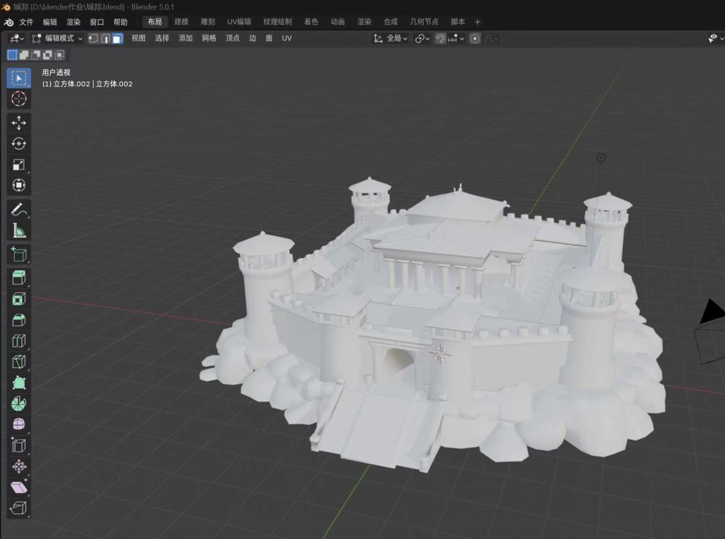The width and height of the screenshot is (725, 539).
Task: Activate the Spin tool
Action: [19, 404]
